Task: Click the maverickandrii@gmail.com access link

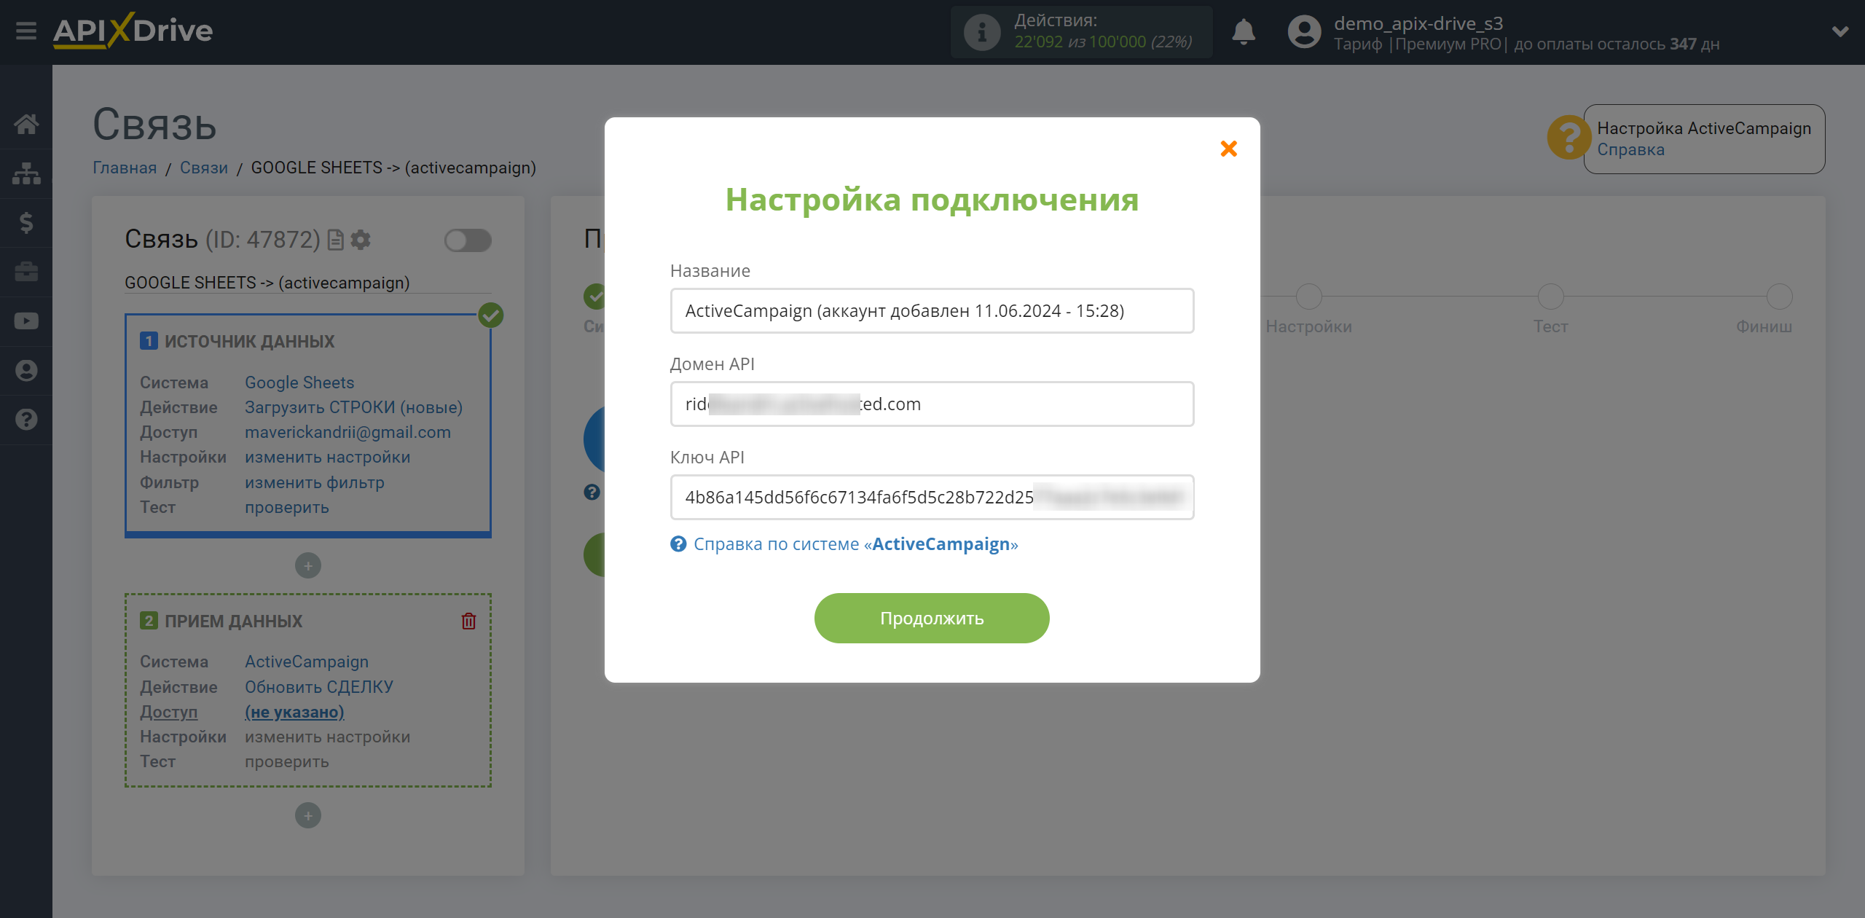Action: (x=348, y=432)
